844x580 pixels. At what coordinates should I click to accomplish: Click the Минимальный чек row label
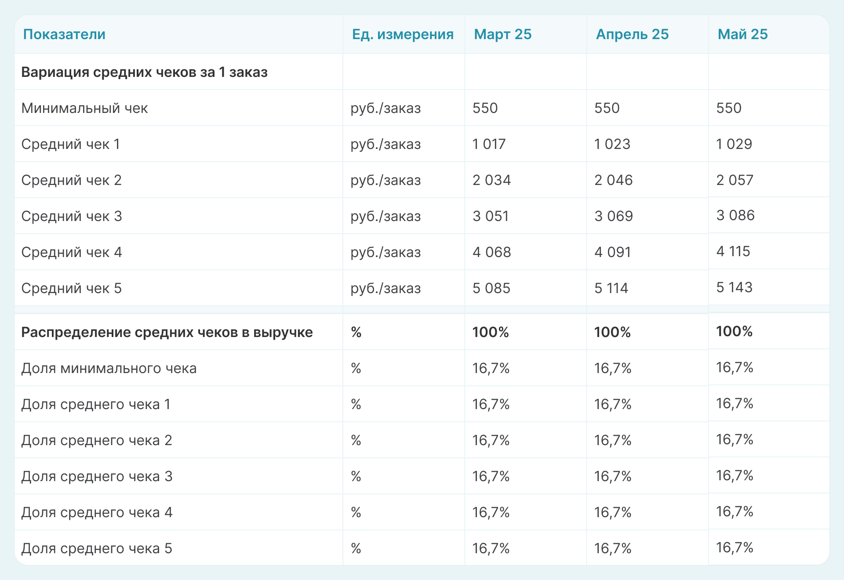(x=84, y=108)
